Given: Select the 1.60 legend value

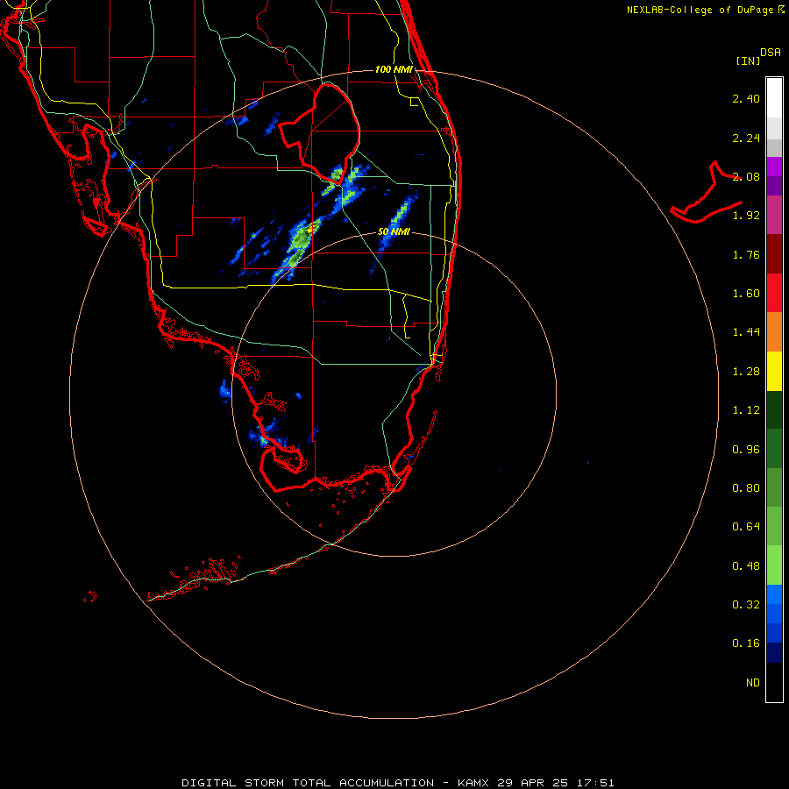Looking at the screenshot, I should click(x=746, y=294).
